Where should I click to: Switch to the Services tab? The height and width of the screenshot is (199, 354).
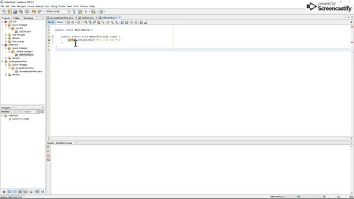[x=28, y=18]
